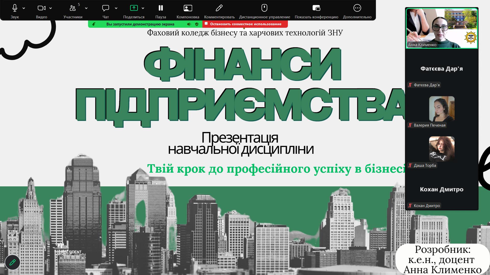Open the Компоновка layout options
The height and width of the screenshot is (275, 490).
coord(188,8)
